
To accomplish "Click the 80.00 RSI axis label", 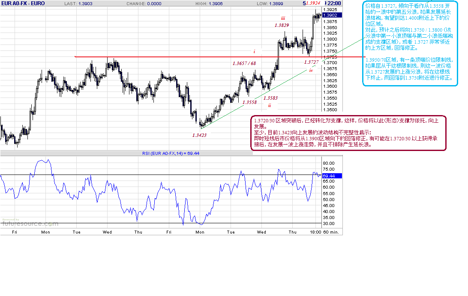I will (x=329, y=163).
